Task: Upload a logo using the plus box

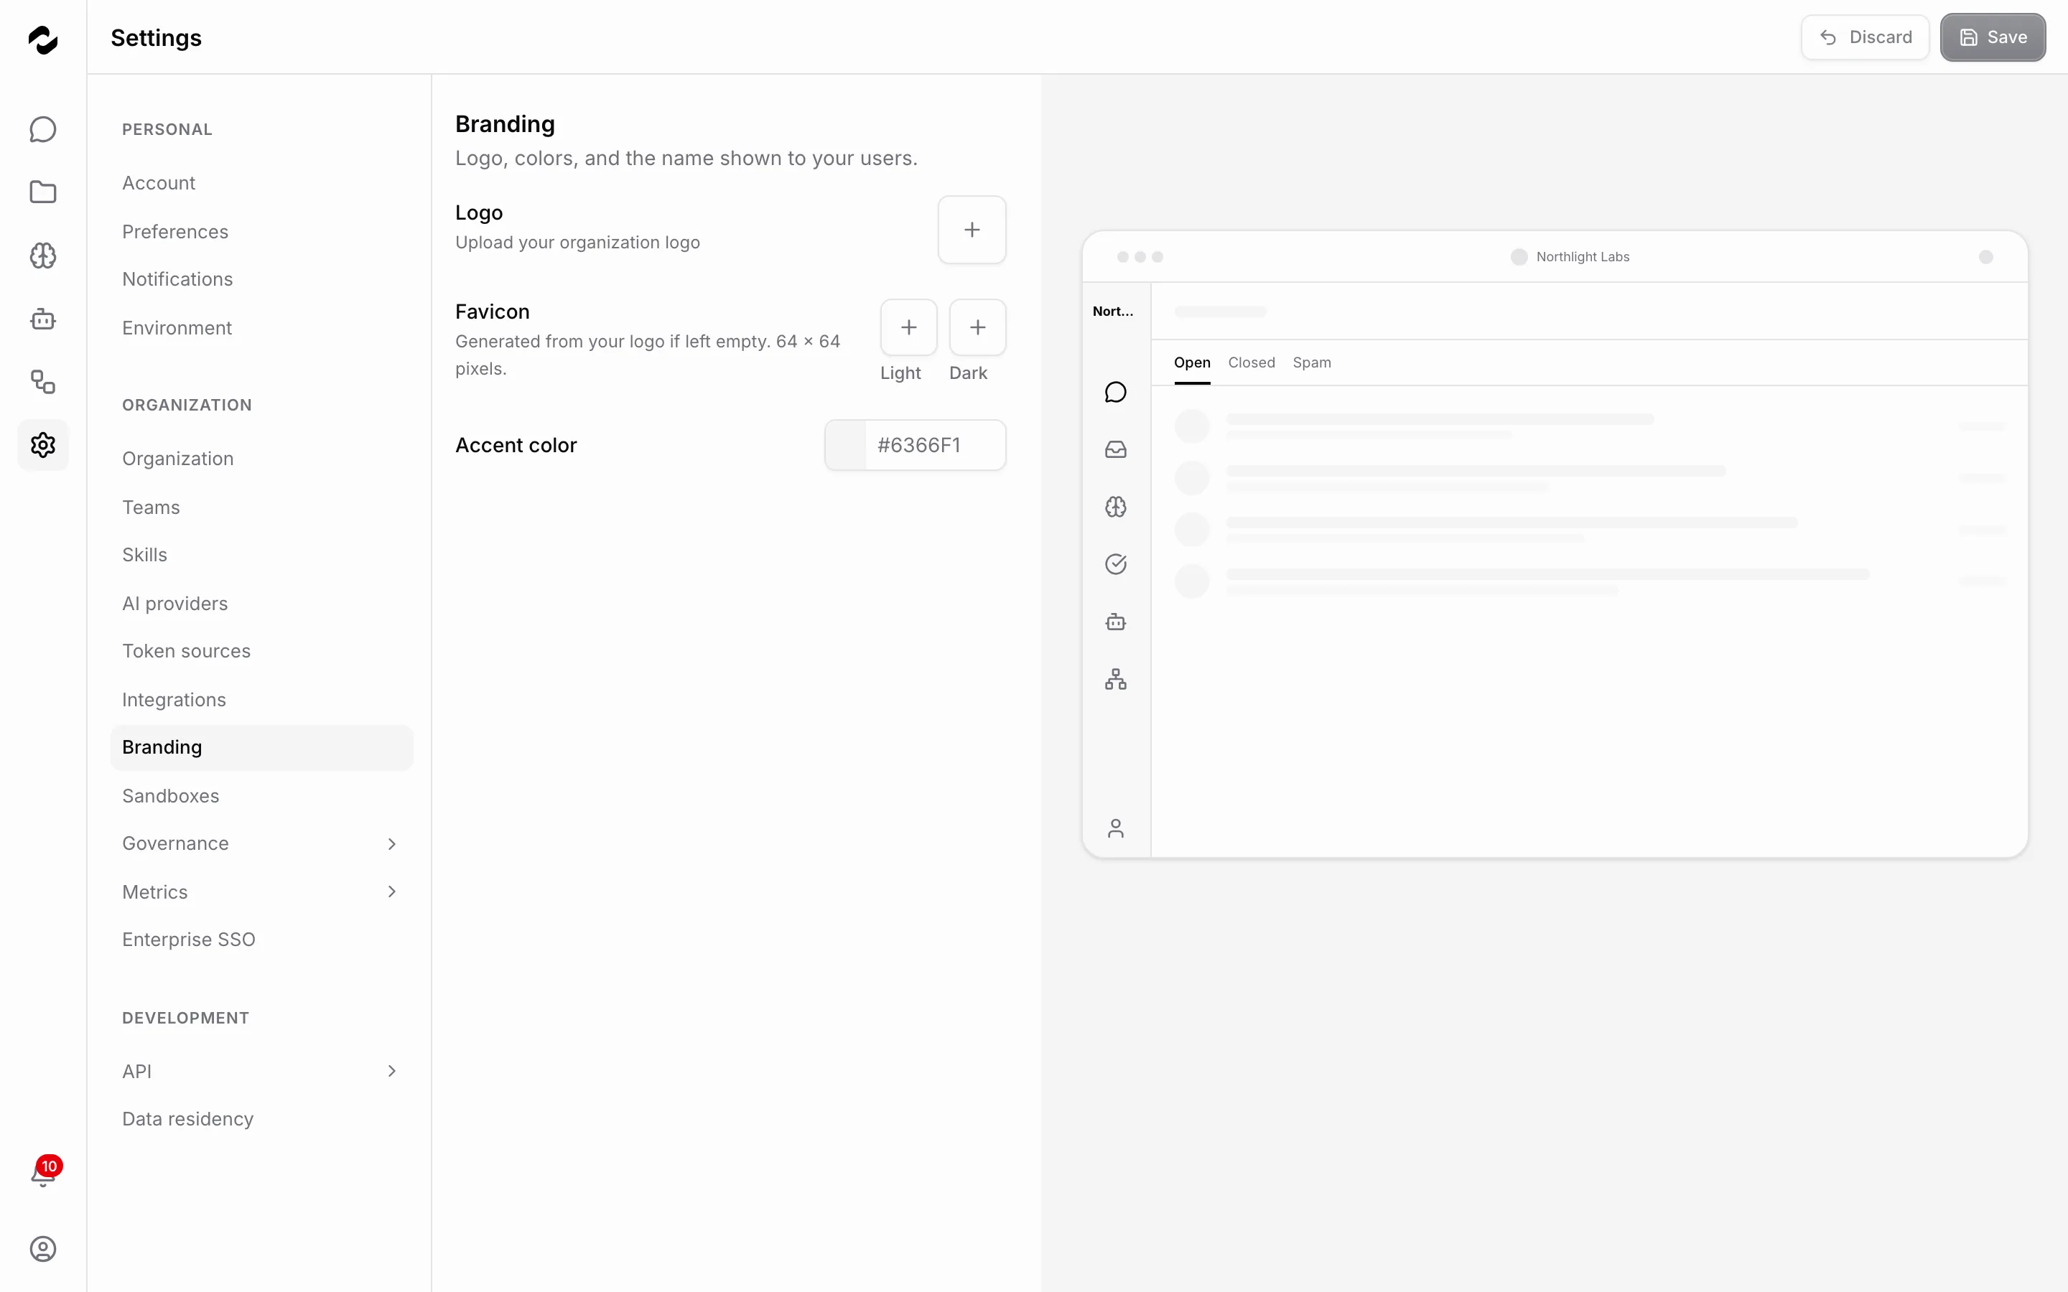Action: pos(972,230)
